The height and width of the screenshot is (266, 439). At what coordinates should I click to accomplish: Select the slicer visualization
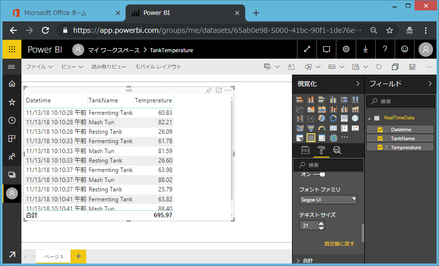(x=300, y=138)
